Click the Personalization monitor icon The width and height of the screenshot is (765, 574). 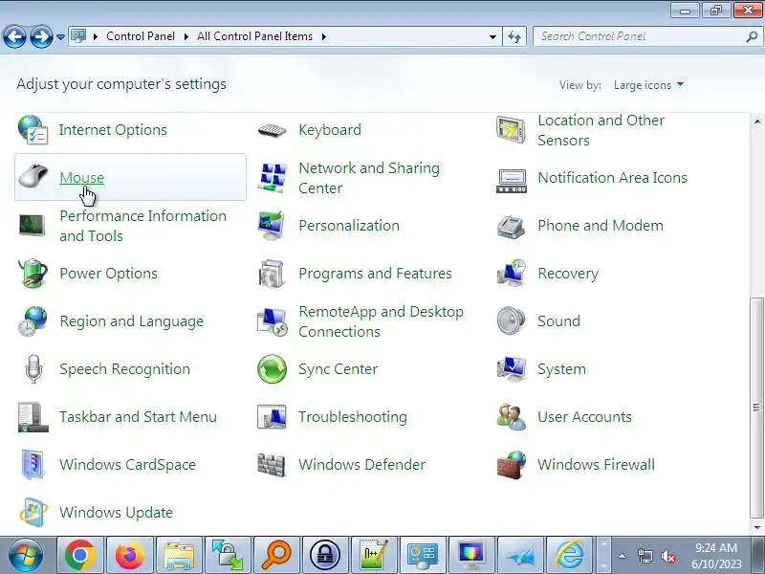(x=272, y=226)
